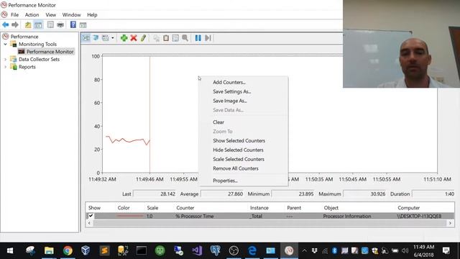
Task: Click the Copy Properties icon
Action: coord(157,38)
